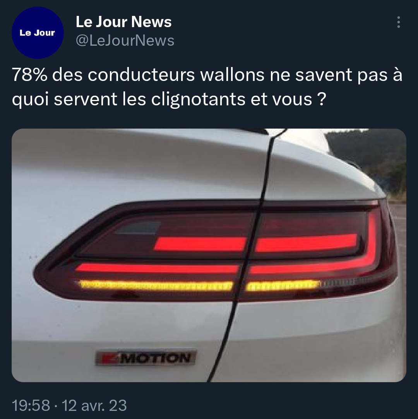418x419 pixels.
Task: Click the black trunk gap line in photo
Action: coord(248,254)
